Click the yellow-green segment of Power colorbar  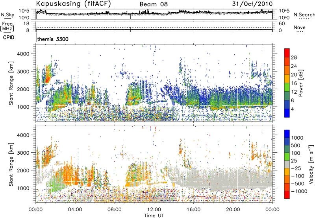click(287, 87)
